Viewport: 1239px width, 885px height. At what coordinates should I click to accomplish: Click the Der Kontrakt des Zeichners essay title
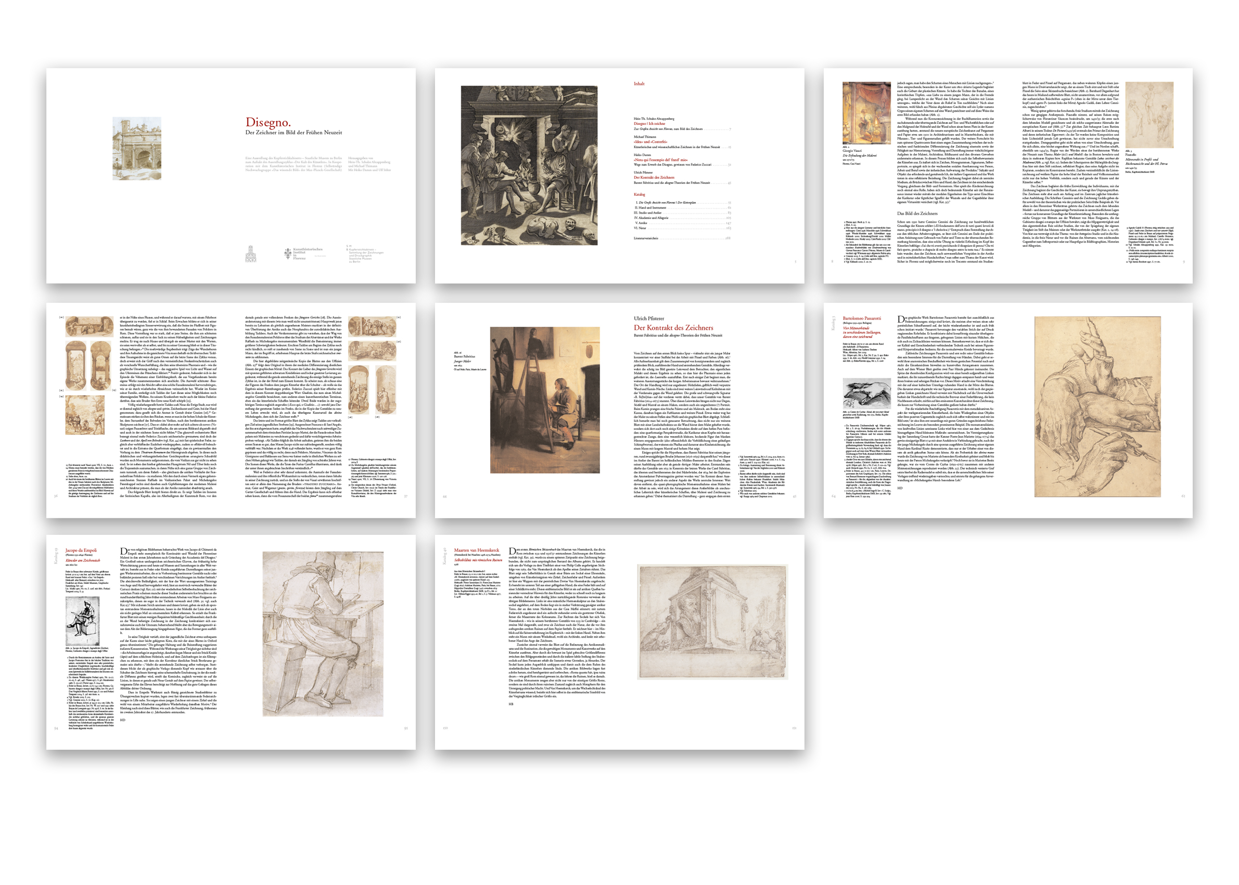[673, 327]
